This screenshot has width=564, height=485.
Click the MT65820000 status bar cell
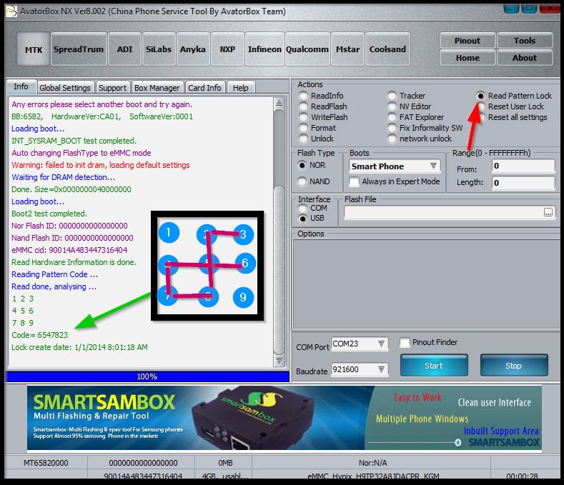coord(46,463)
